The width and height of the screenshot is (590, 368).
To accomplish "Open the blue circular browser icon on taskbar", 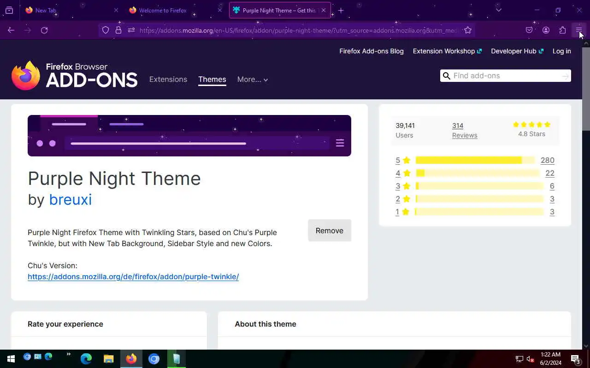I will (x=154, y=359).
